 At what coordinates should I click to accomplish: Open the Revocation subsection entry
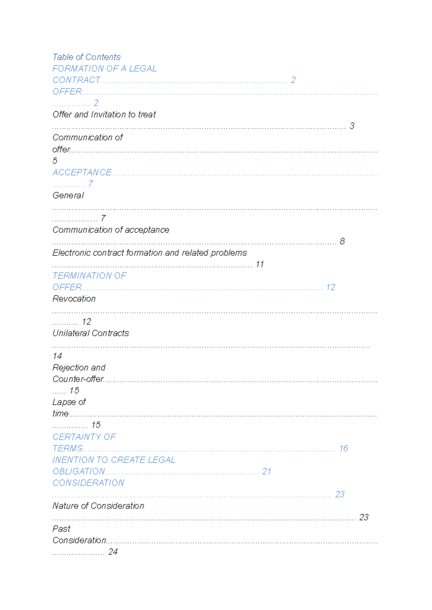pyautogui.click(x=74, y=299)
